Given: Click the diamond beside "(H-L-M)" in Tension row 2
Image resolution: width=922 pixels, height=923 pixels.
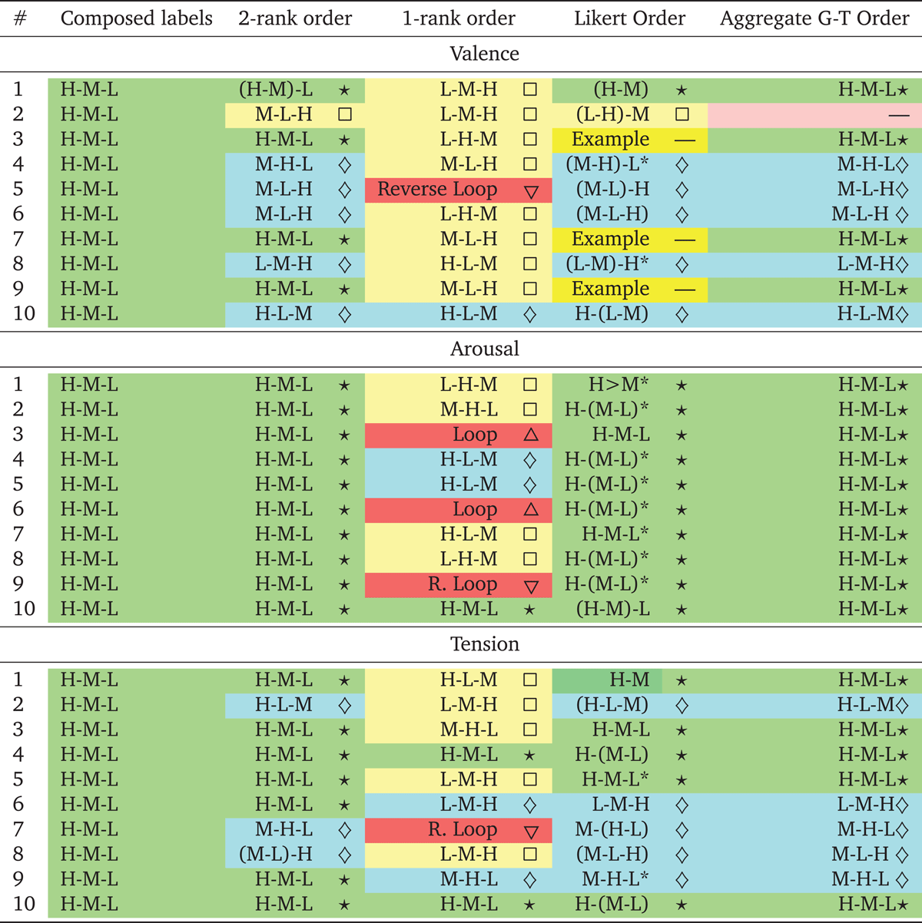Looking at the screenshot, I should point(682,705).
